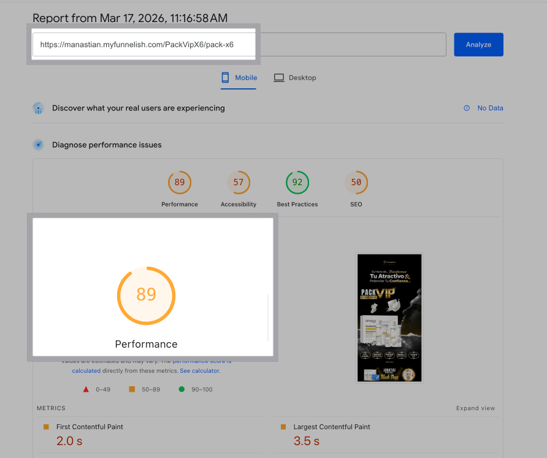Select the SEO 50 score gauge

click(x=356, y=183)
